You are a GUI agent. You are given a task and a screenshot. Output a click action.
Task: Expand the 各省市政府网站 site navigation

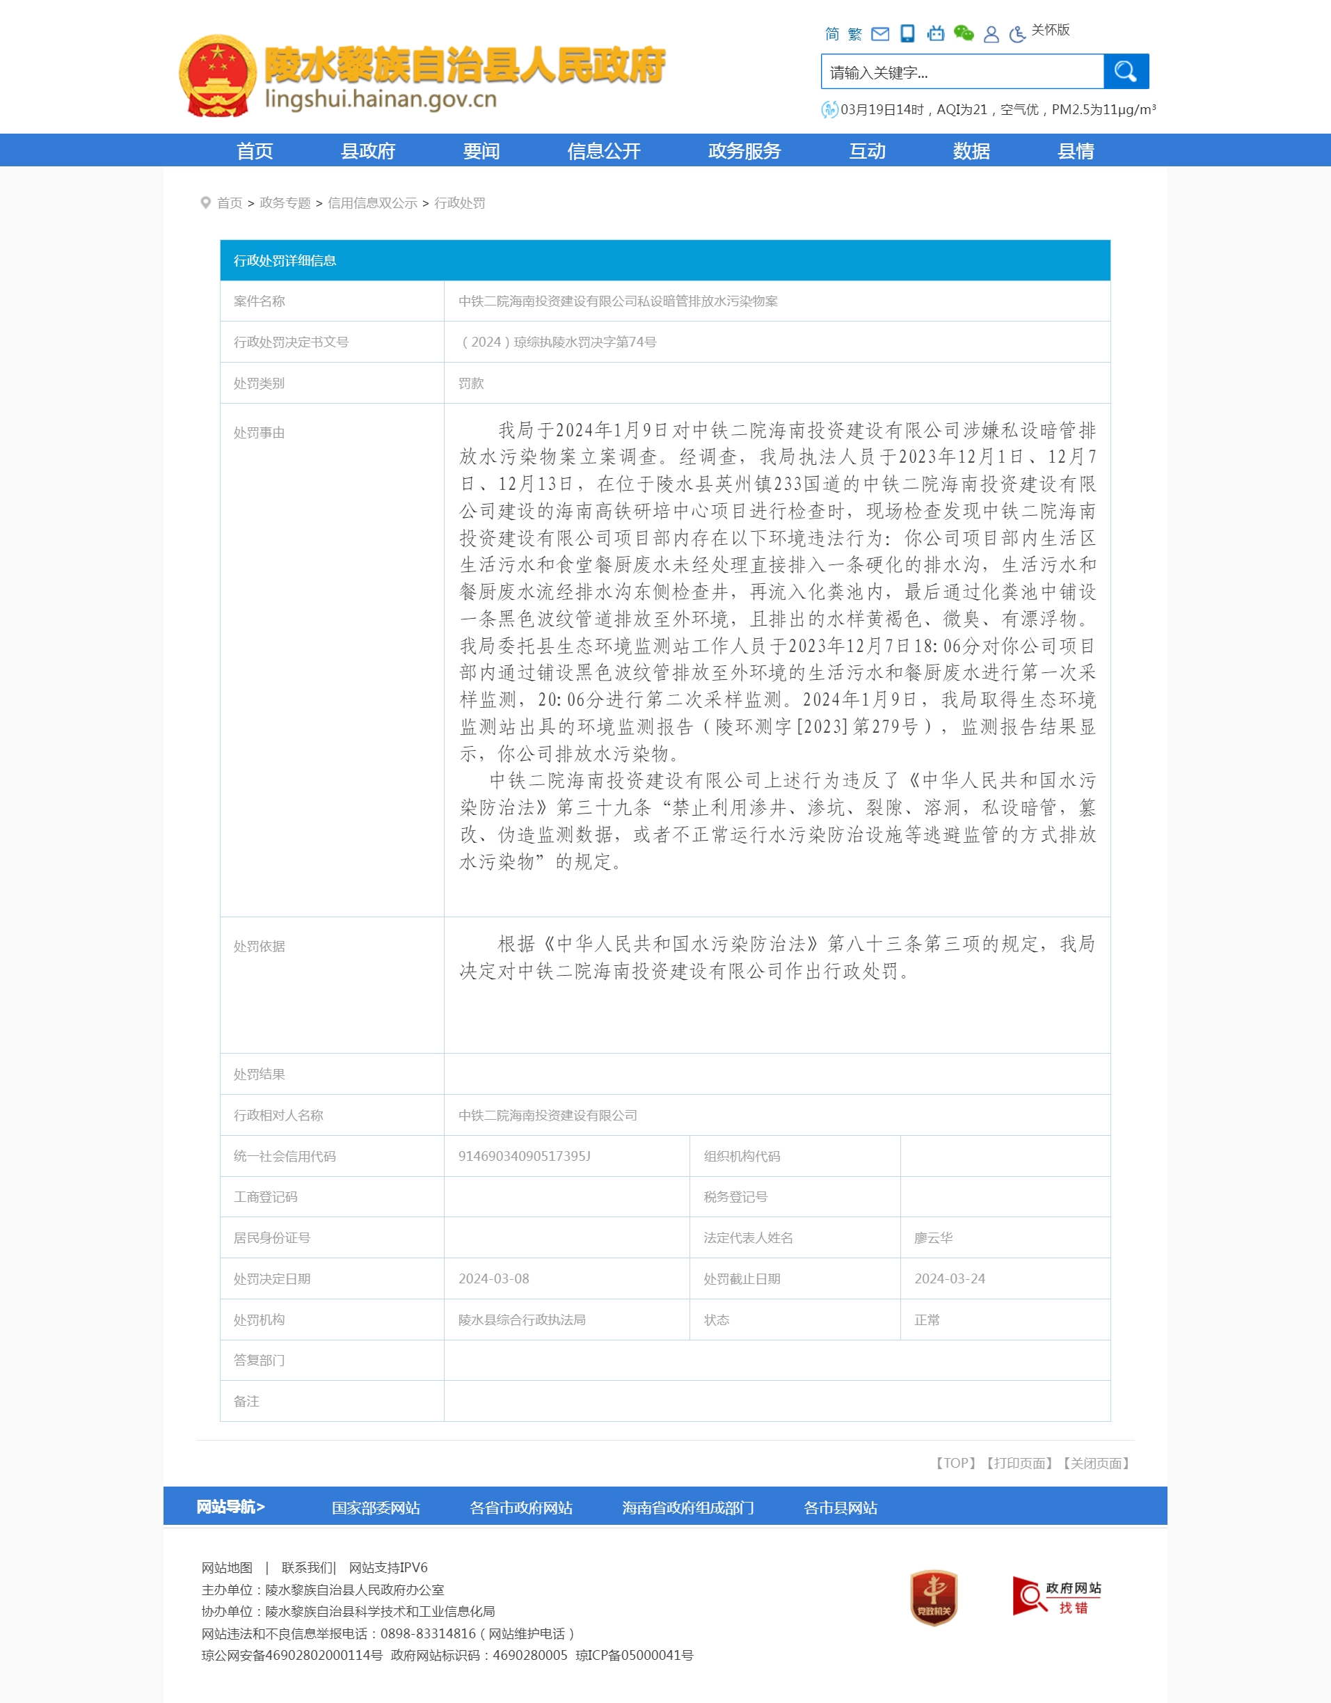521,1507
